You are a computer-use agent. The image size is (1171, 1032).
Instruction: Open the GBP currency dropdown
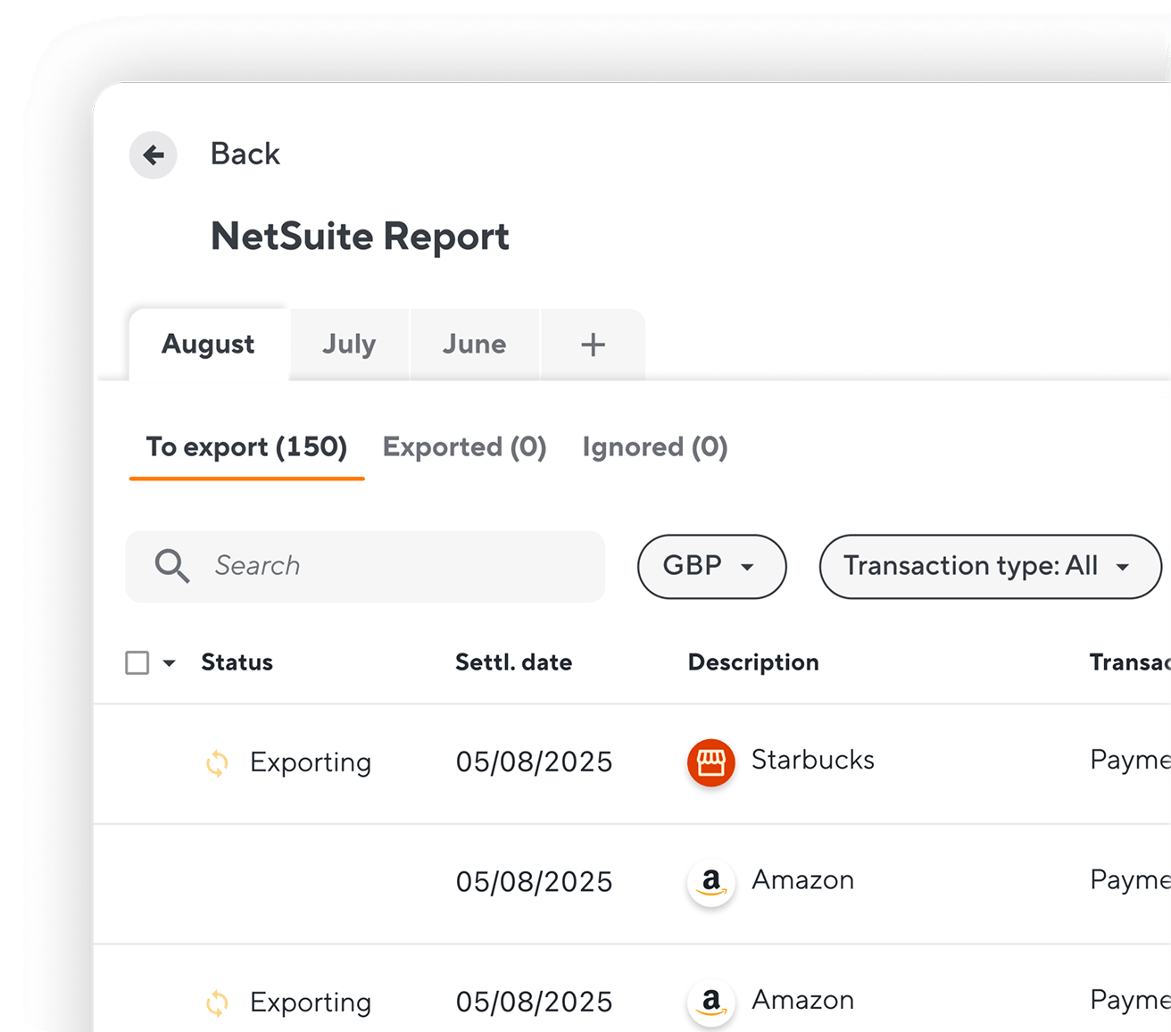711,566
